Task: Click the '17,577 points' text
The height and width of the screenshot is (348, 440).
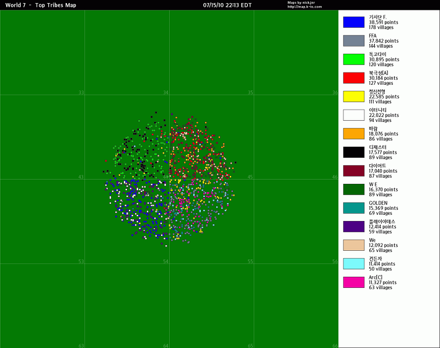Action: [383, 152]
